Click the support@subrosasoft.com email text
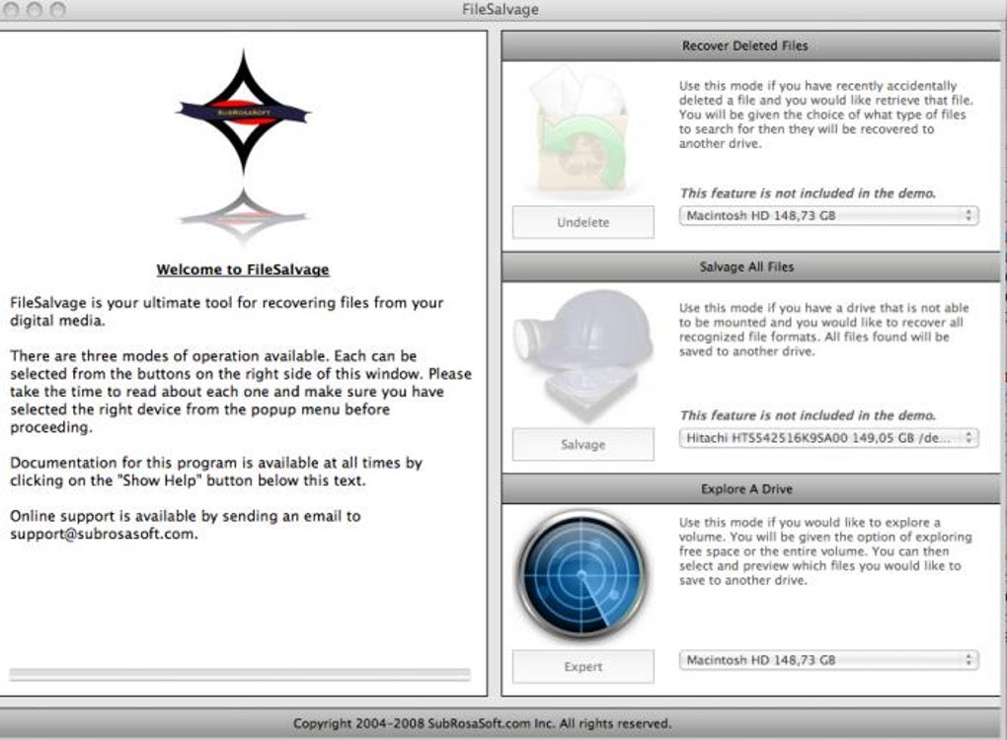This screenshot has width=1007, height=740. click(104, 534)
